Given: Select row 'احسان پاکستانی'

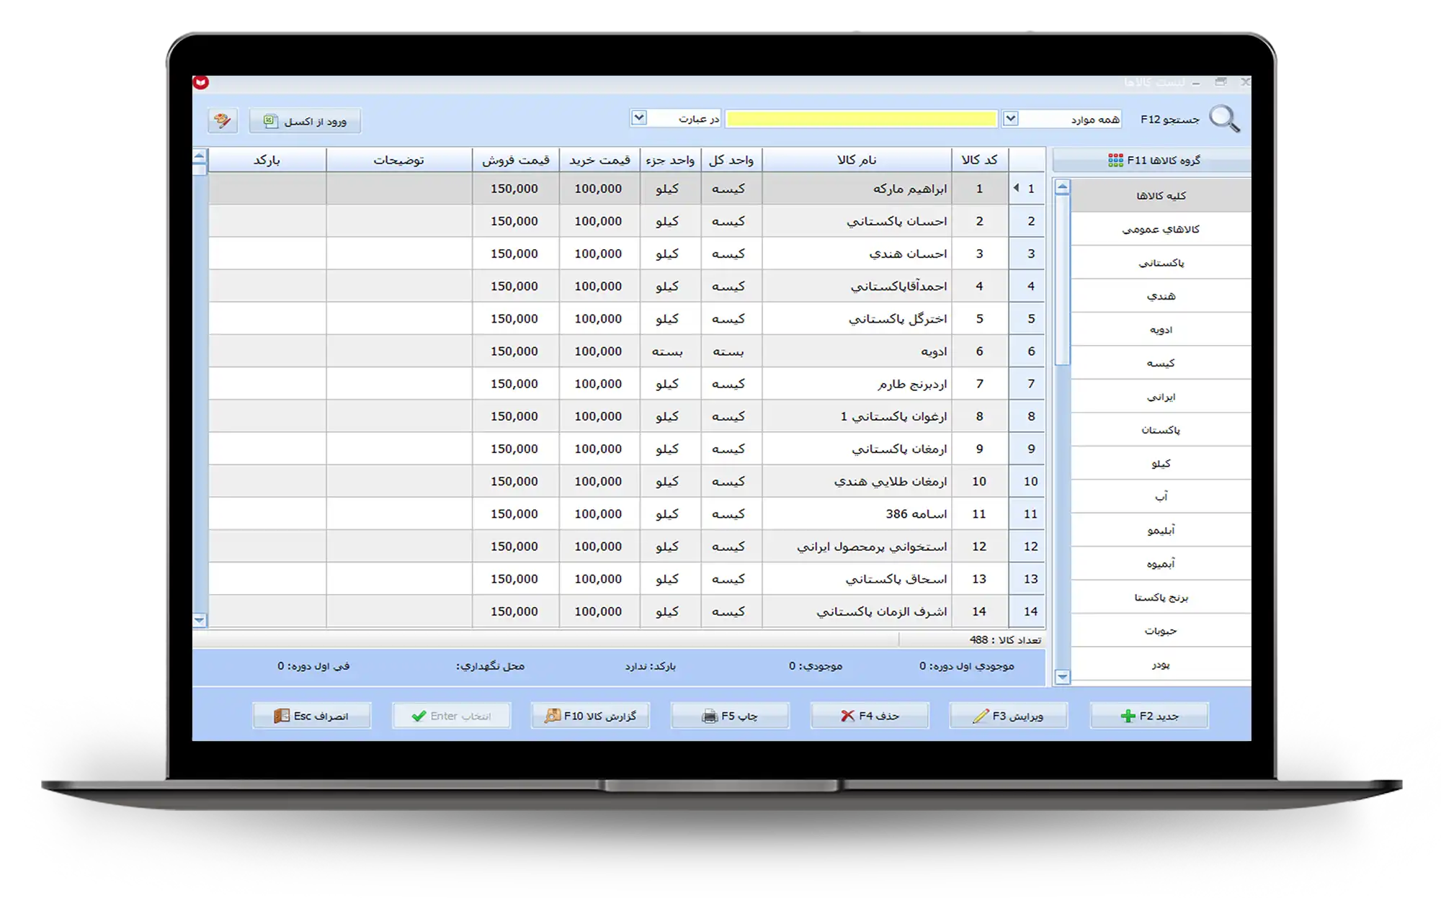Looking at the screenshot, I should click(x=627, y=221).
